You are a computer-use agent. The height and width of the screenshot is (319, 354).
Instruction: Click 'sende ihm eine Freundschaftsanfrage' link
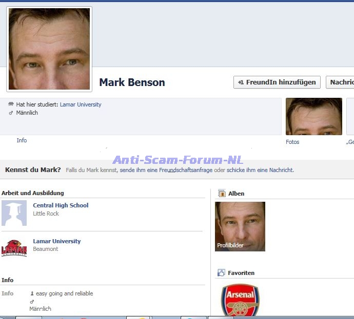coord(166,170)
